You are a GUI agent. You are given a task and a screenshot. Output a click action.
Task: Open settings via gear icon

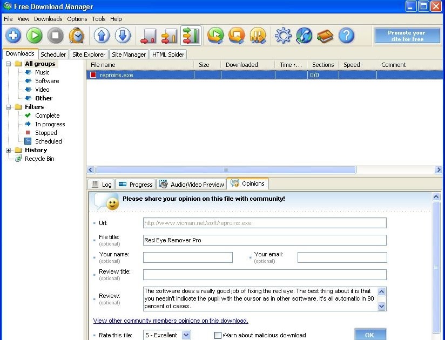click(283, 36)
